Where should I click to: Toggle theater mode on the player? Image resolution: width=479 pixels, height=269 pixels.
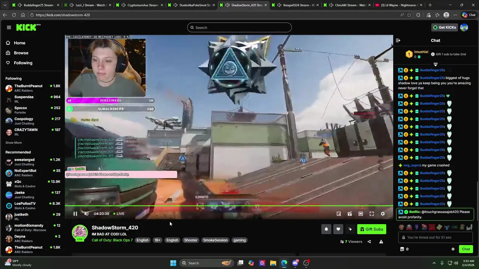tap(361, 214)
